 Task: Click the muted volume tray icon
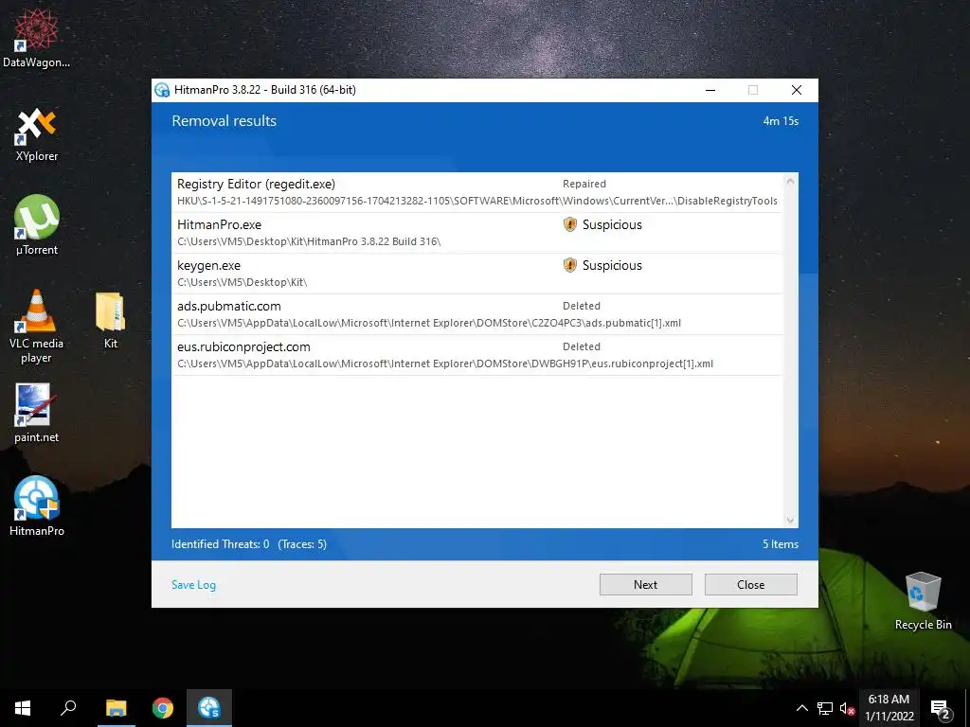847,708
